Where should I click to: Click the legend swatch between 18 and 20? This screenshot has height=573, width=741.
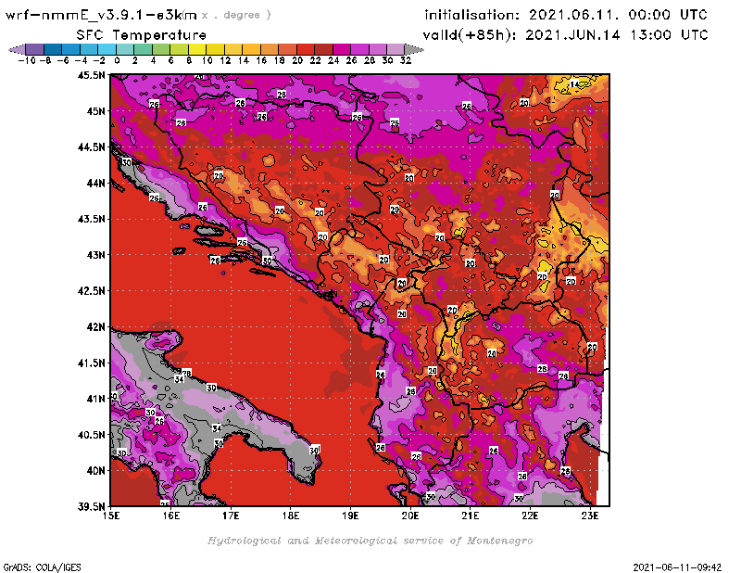(x=287, y=50)
